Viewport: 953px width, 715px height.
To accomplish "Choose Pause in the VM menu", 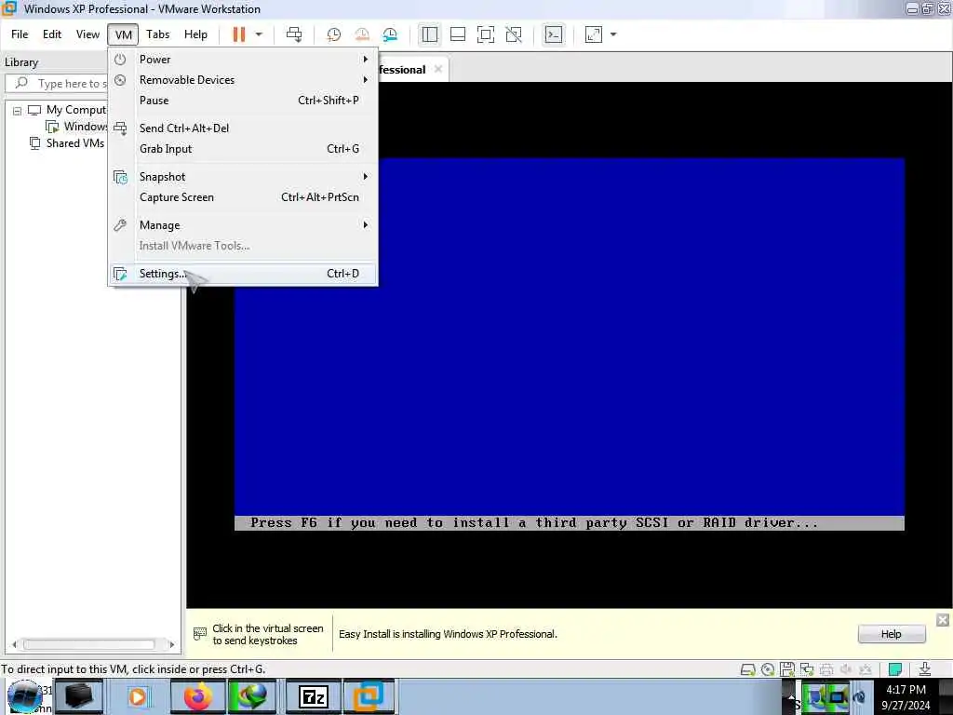I will pos(243,101).
